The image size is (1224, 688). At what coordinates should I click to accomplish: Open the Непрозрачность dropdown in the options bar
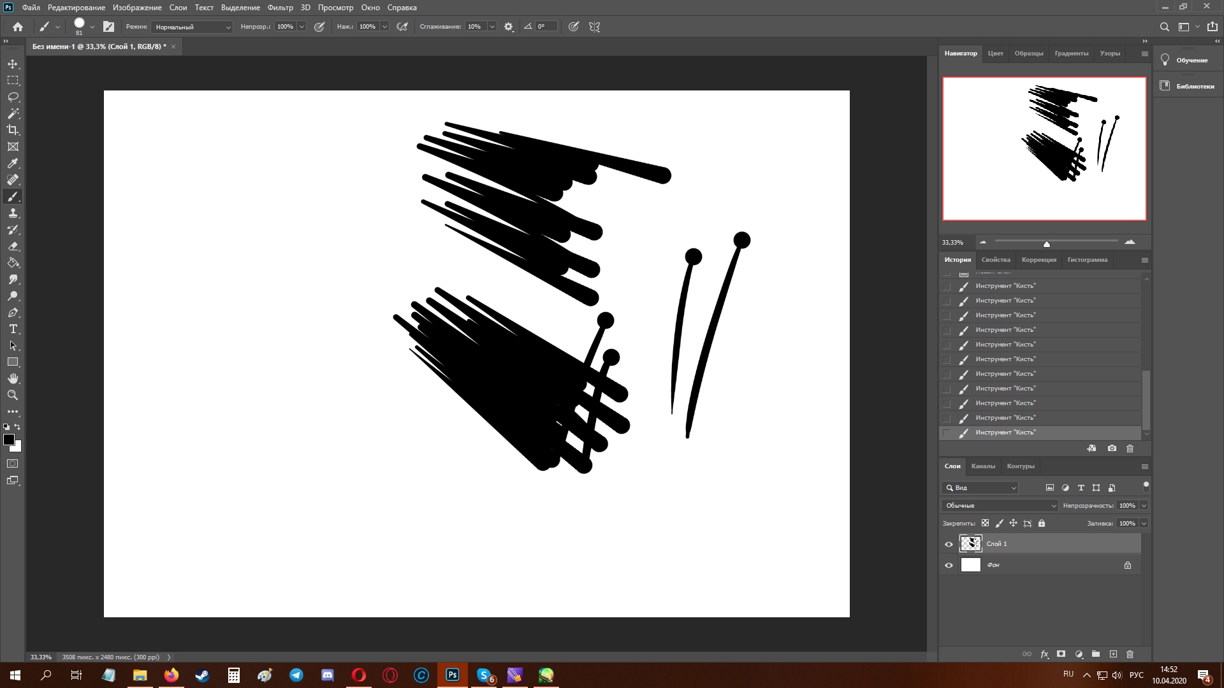click(x=301, y=27)
